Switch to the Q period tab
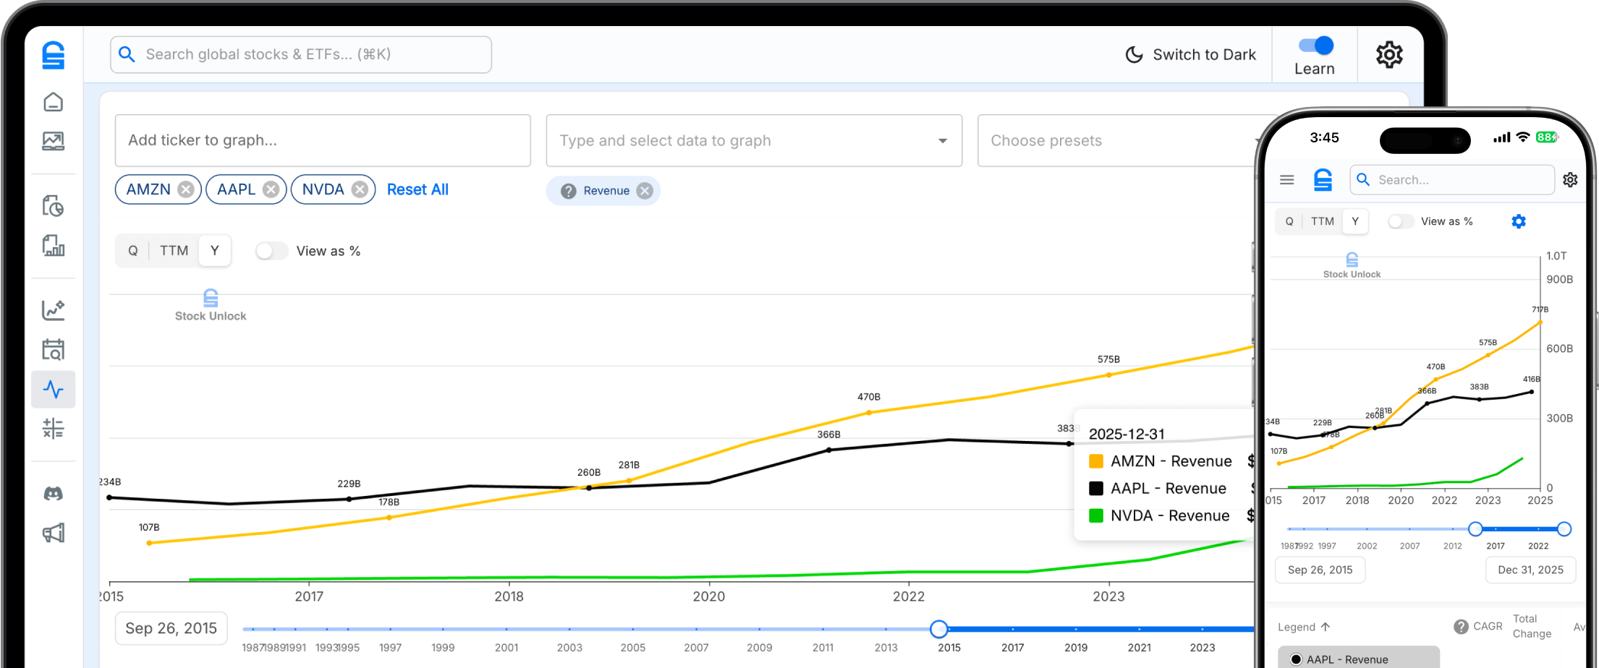Screen dimensions: 1599x668 [133, 250]
